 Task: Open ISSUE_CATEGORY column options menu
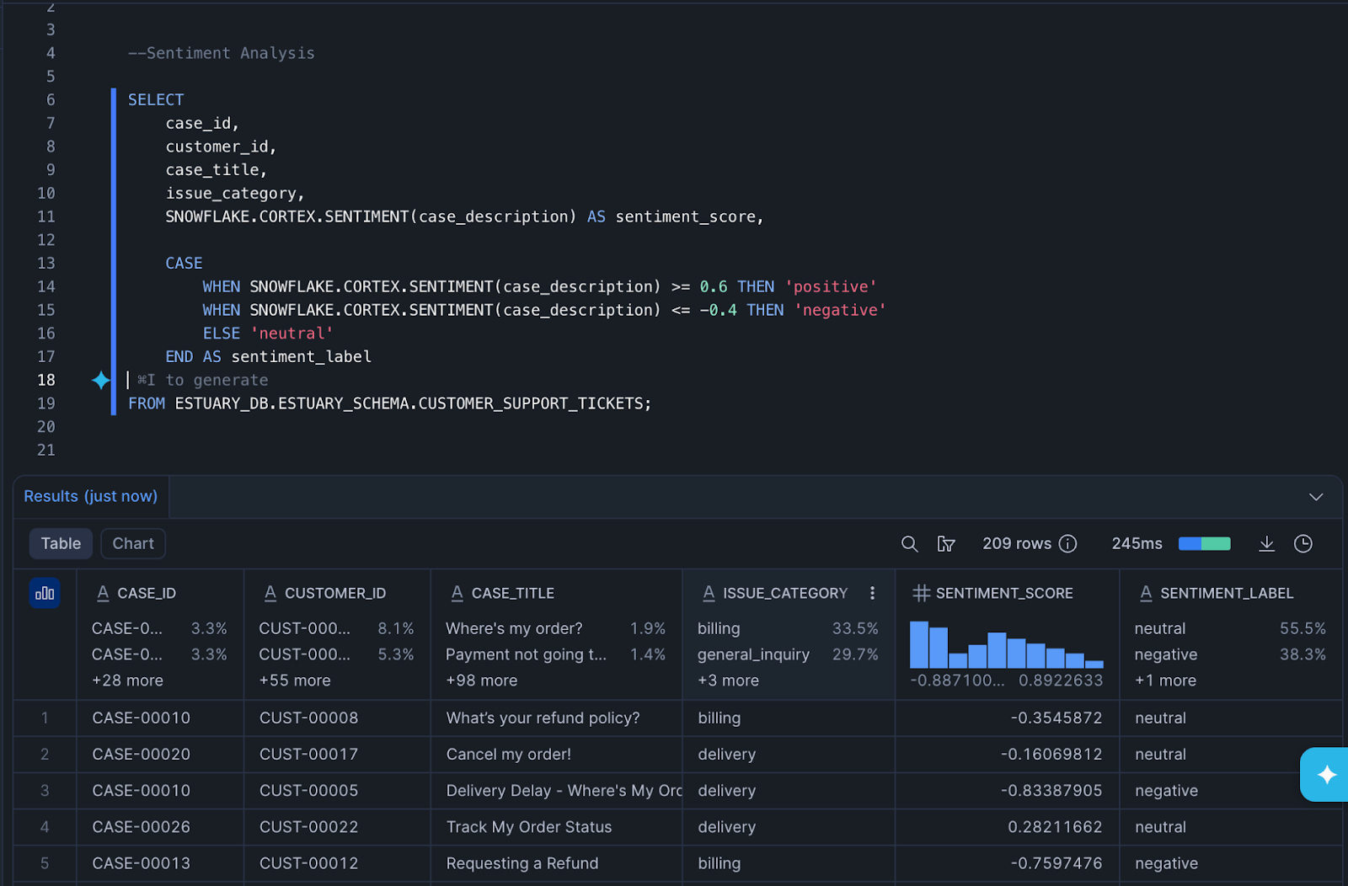[x=872, y=594]
